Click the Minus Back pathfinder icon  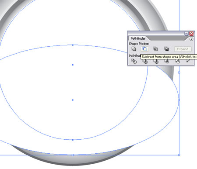coord(188,61)
